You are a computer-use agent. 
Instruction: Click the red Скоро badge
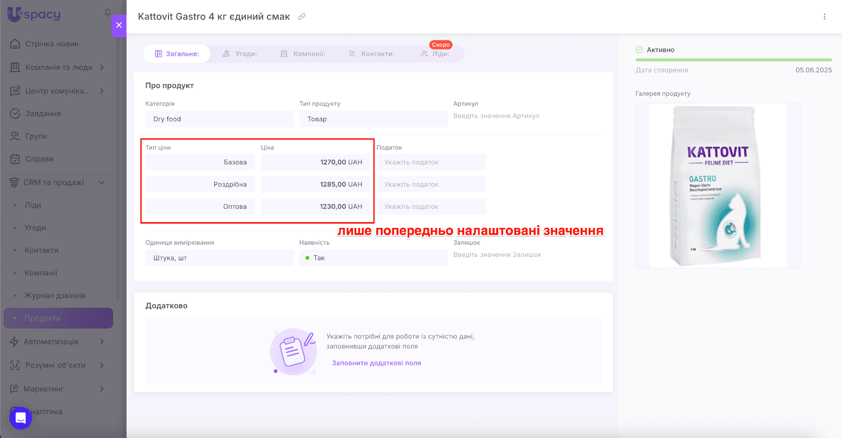(x=440, y=45)
